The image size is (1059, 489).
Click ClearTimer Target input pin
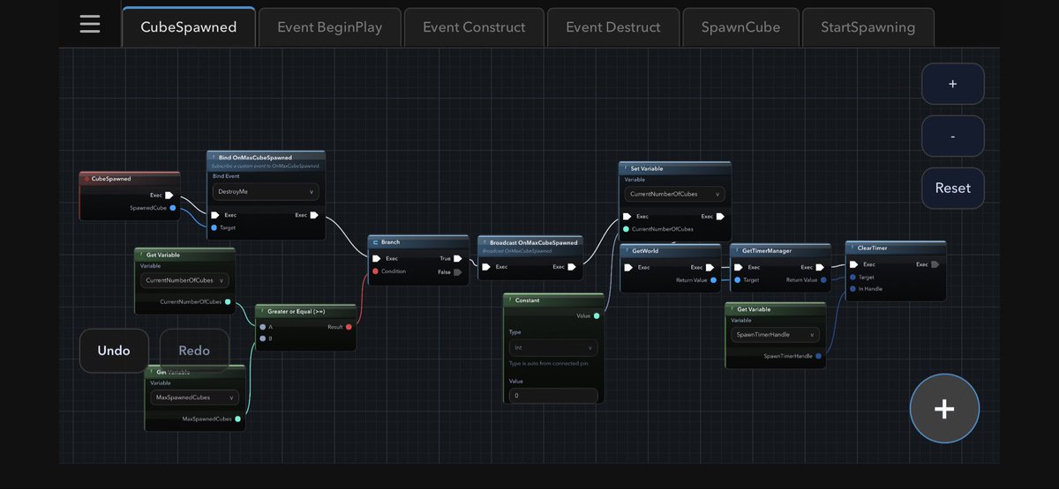(x=852, y=277)
